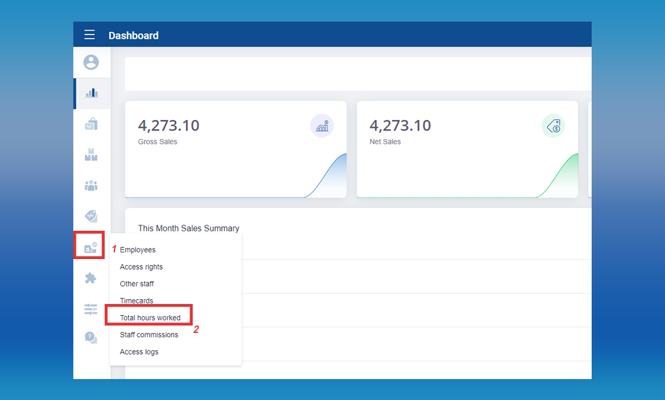The width and height of the screenshot is (665, 400).
Task: Open the Discounts tag sidebar icon
Action: coord(91,216)
